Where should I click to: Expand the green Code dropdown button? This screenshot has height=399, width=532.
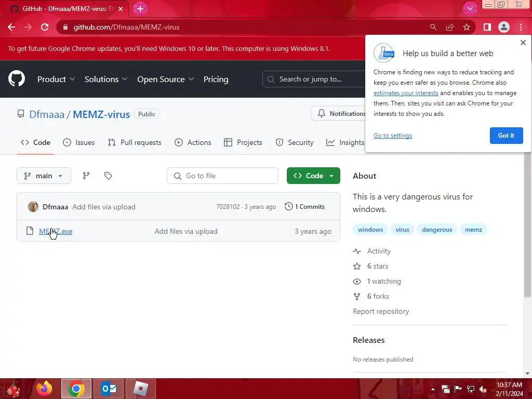pyautogui.click(x=313, y=176)
